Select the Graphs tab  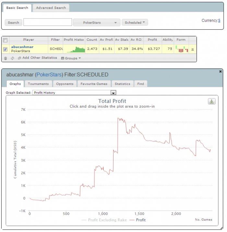pyautogui.click(x=15, y=84)
